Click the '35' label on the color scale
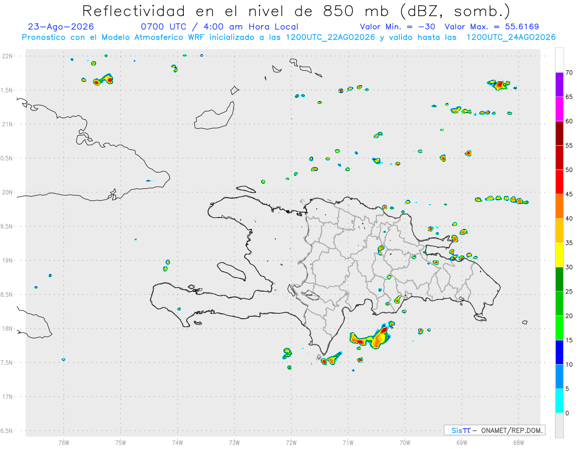 (569, 243)
